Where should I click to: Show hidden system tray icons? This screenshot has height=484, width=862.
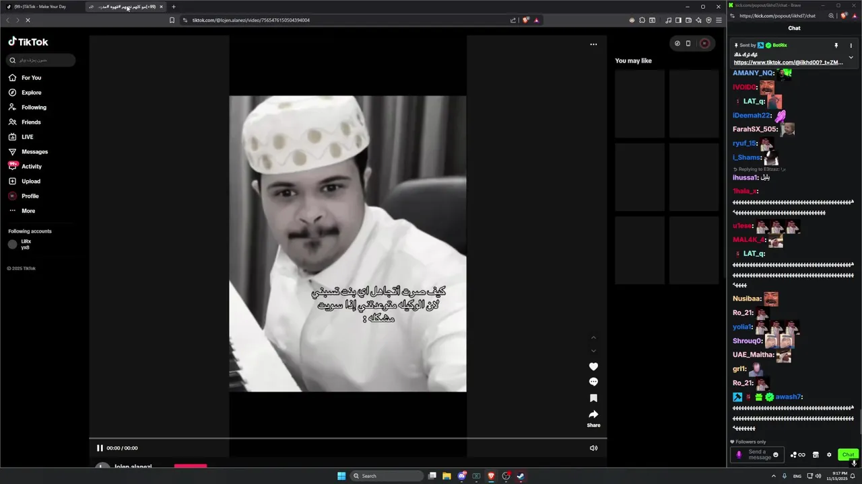(x=773, y=476)
